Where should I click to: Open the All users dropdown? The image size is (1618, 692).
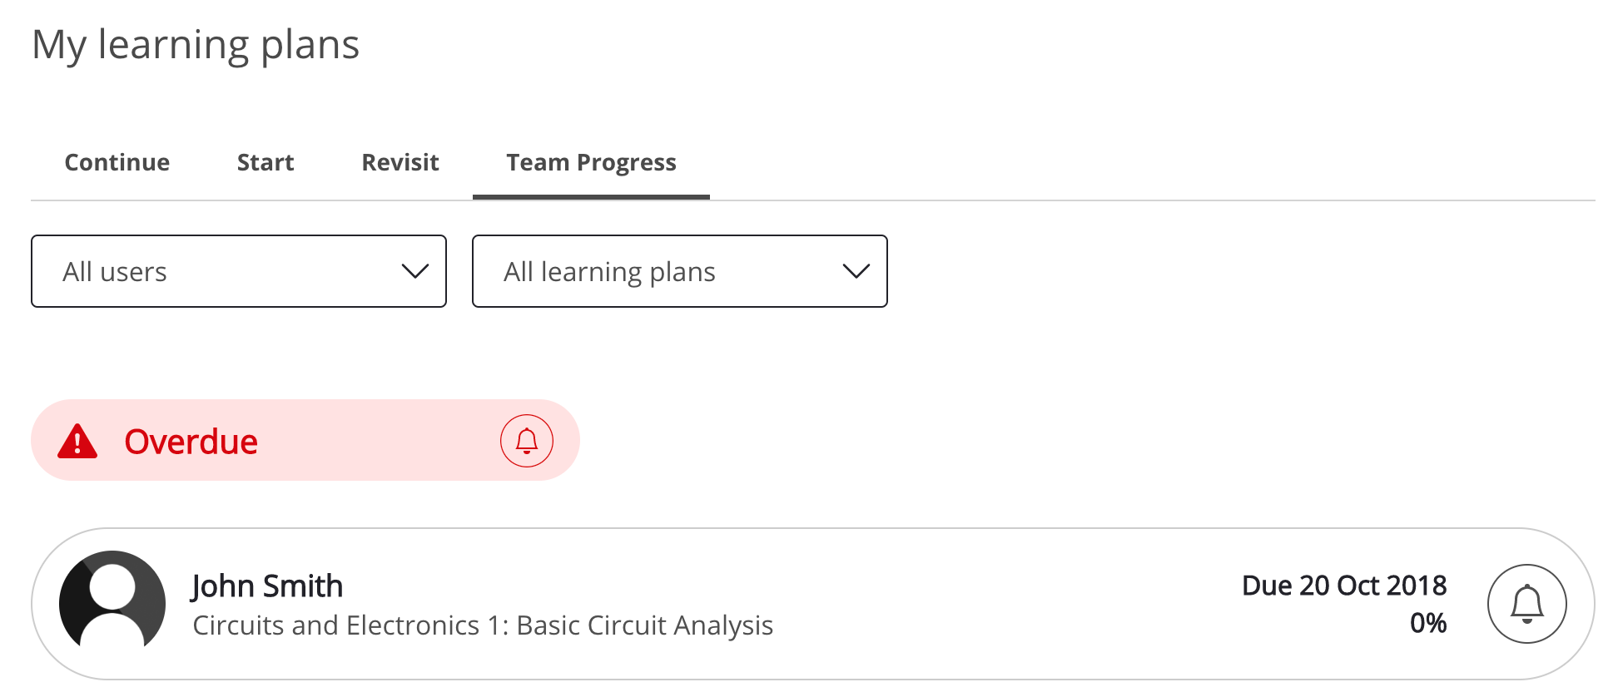238,271
